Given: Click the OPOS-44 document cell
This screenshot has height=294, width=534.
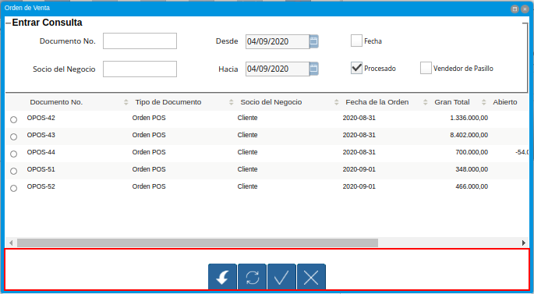Looking at the screenshot, I should (x=41, y=152).
